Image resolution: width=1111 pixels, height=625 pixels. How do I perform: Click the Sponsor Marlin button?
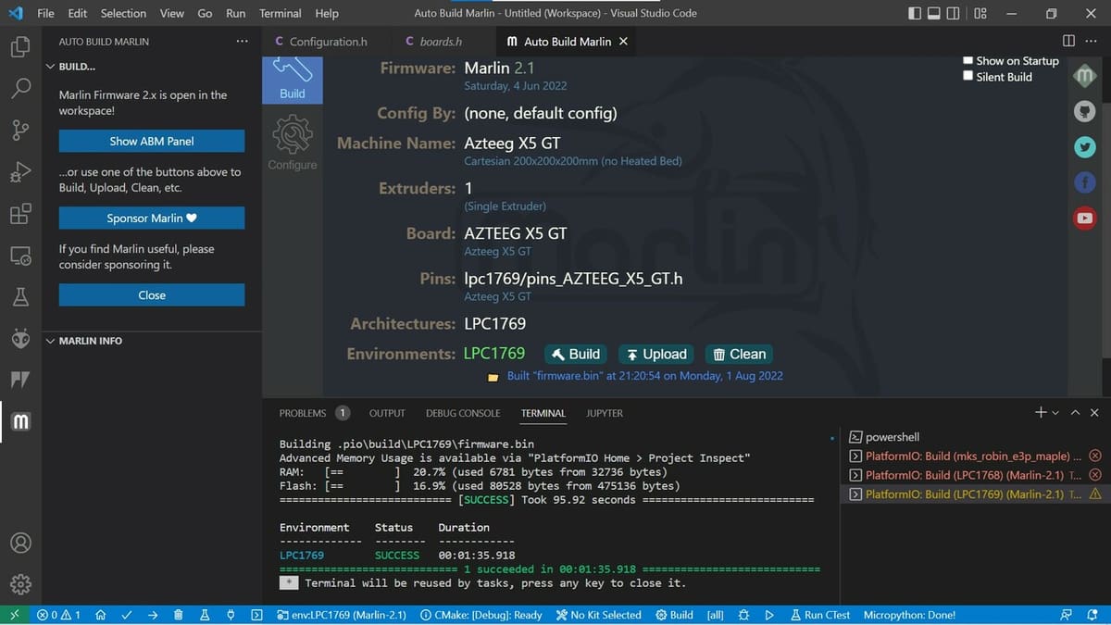[151, 219]
